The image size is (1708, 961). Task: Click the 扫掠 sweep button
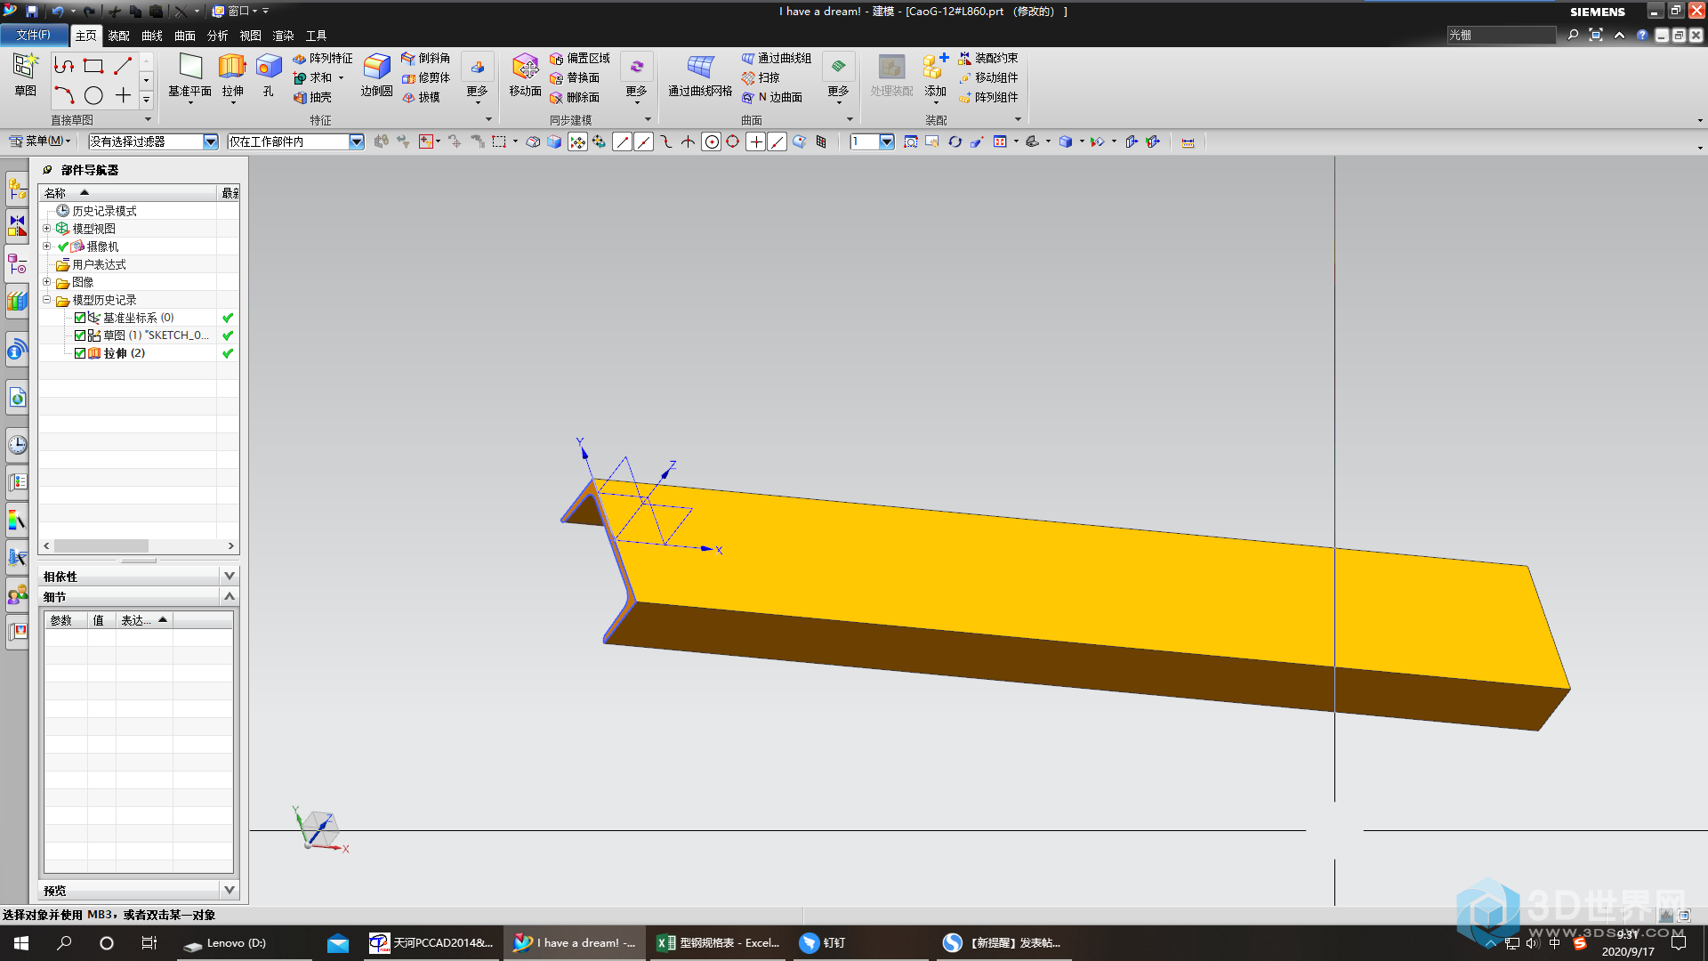point(761,77)
